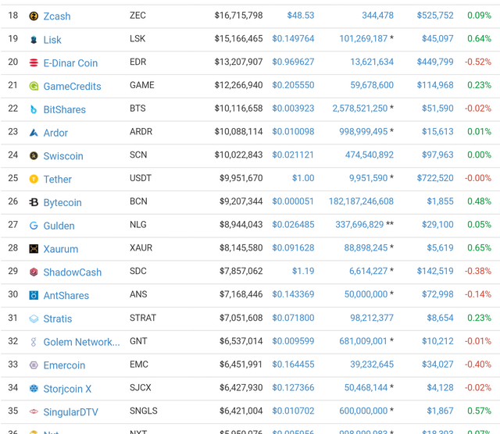Viewport: 500px width, 434px height.
Task: Click Storjcoin X volume $4,128
Action: (440, 388)
